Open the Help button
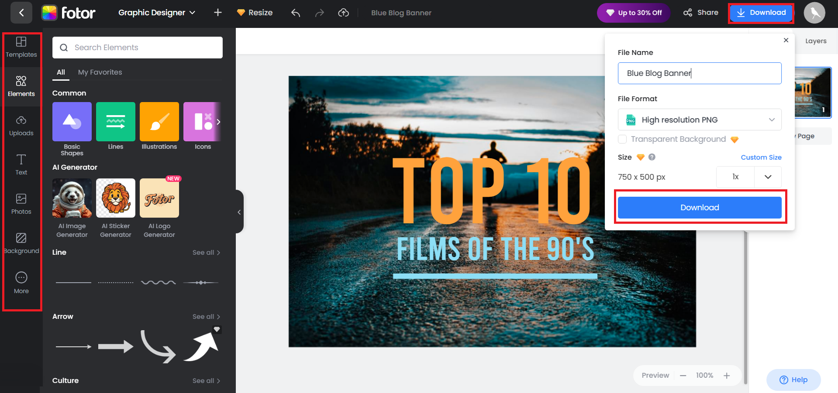The image size is (838, 393). 793,380
